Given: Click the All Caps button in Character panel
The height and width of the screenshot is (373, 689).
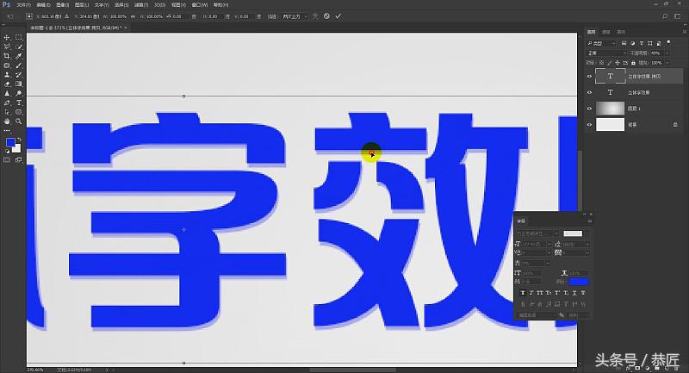Looking at the screenshot, I should pos(540,293).
